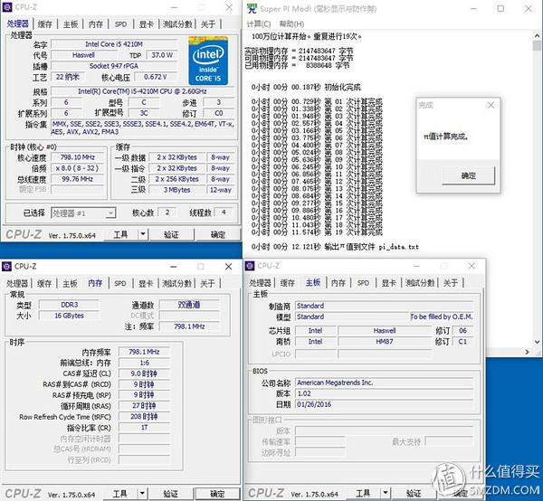The image size is (543, 501).
Task: Switch to 内存 tab in the mainboard window
Action: coord(338,283)
